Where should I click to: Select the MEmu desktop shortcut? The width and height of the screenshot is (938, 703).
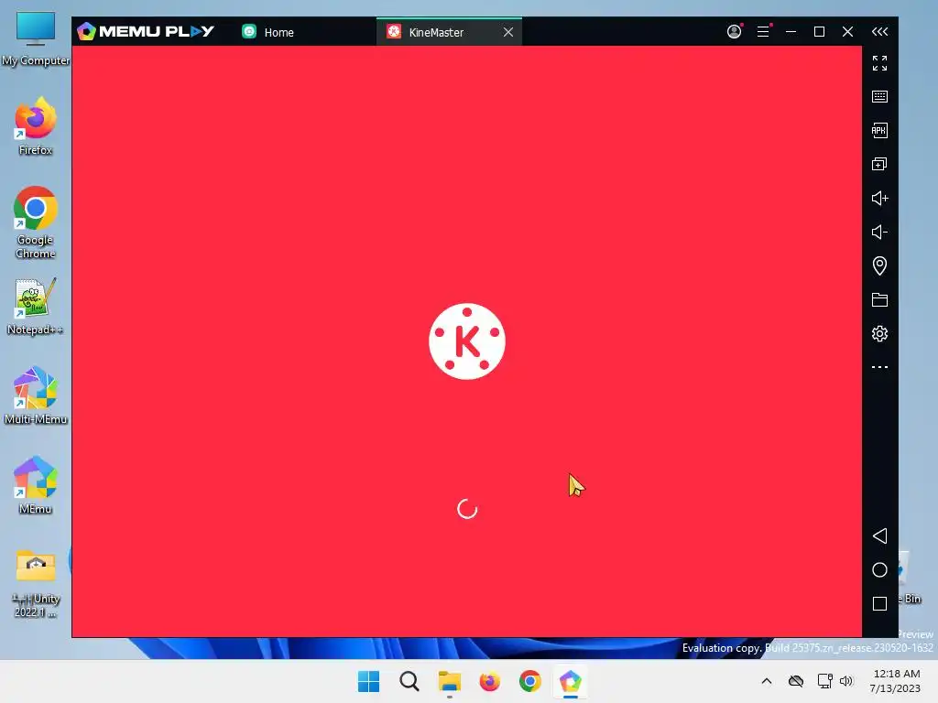click(x=36, y=485)
